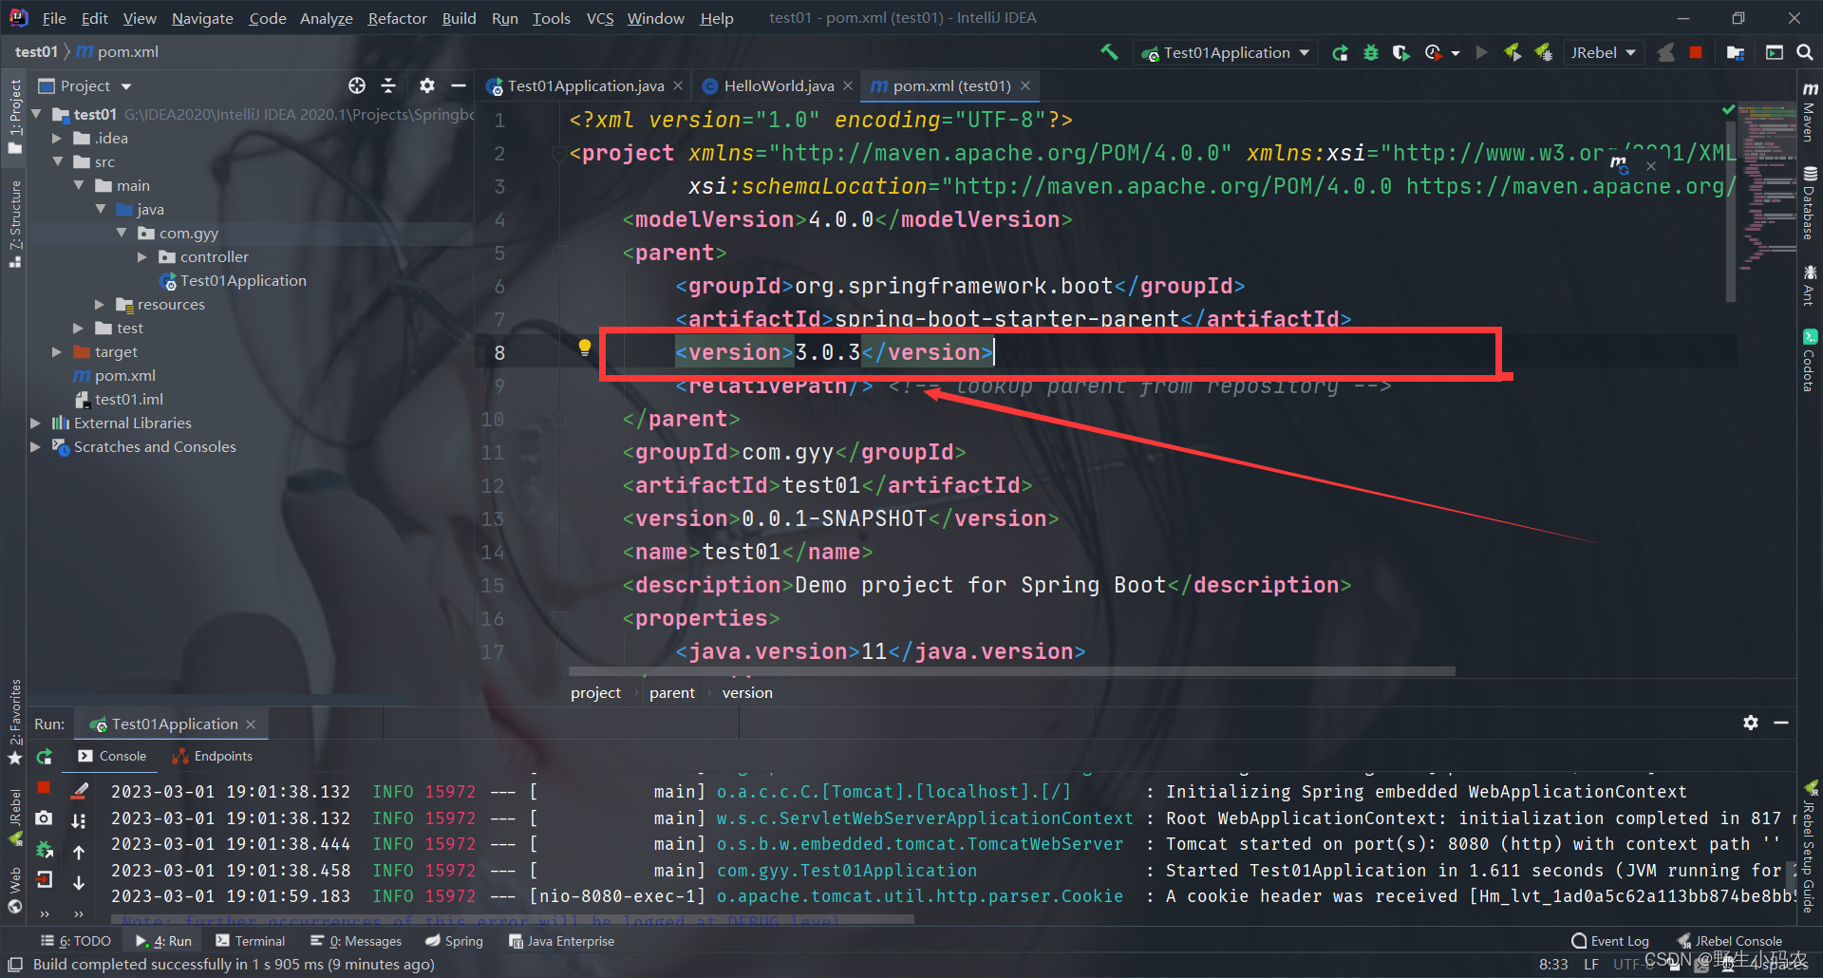
Task: Expand Scratches and Consoles node
Action: 36,447
